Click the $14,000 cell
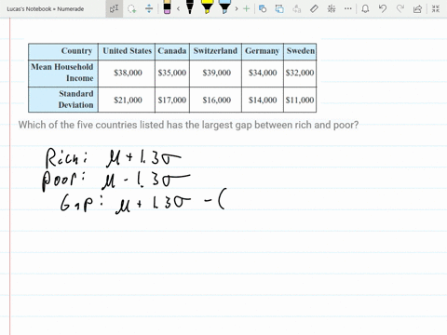 [263, 100]
